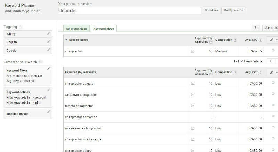Open Keyword table column edit dropdown

272,72
